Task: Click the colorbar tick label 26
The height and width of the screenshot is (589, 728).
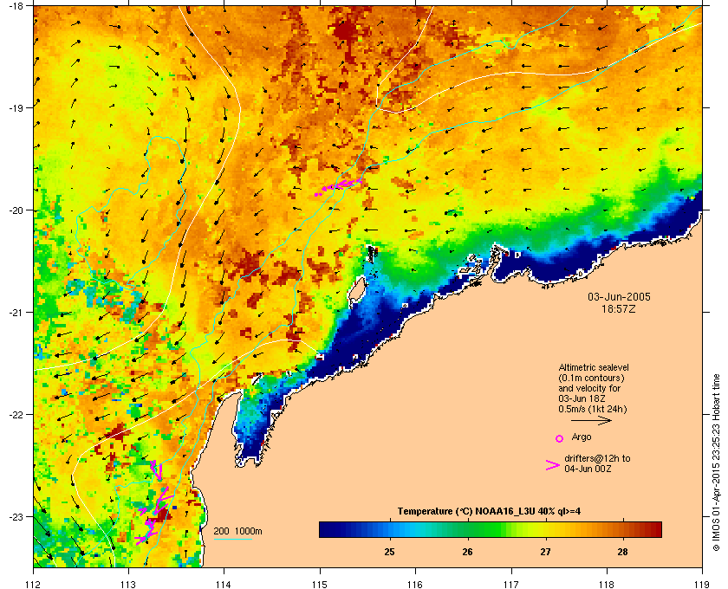Action: (467, 552)
